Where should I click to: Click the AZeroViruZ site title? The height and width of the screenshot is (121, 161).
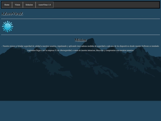tap(12, 13)
